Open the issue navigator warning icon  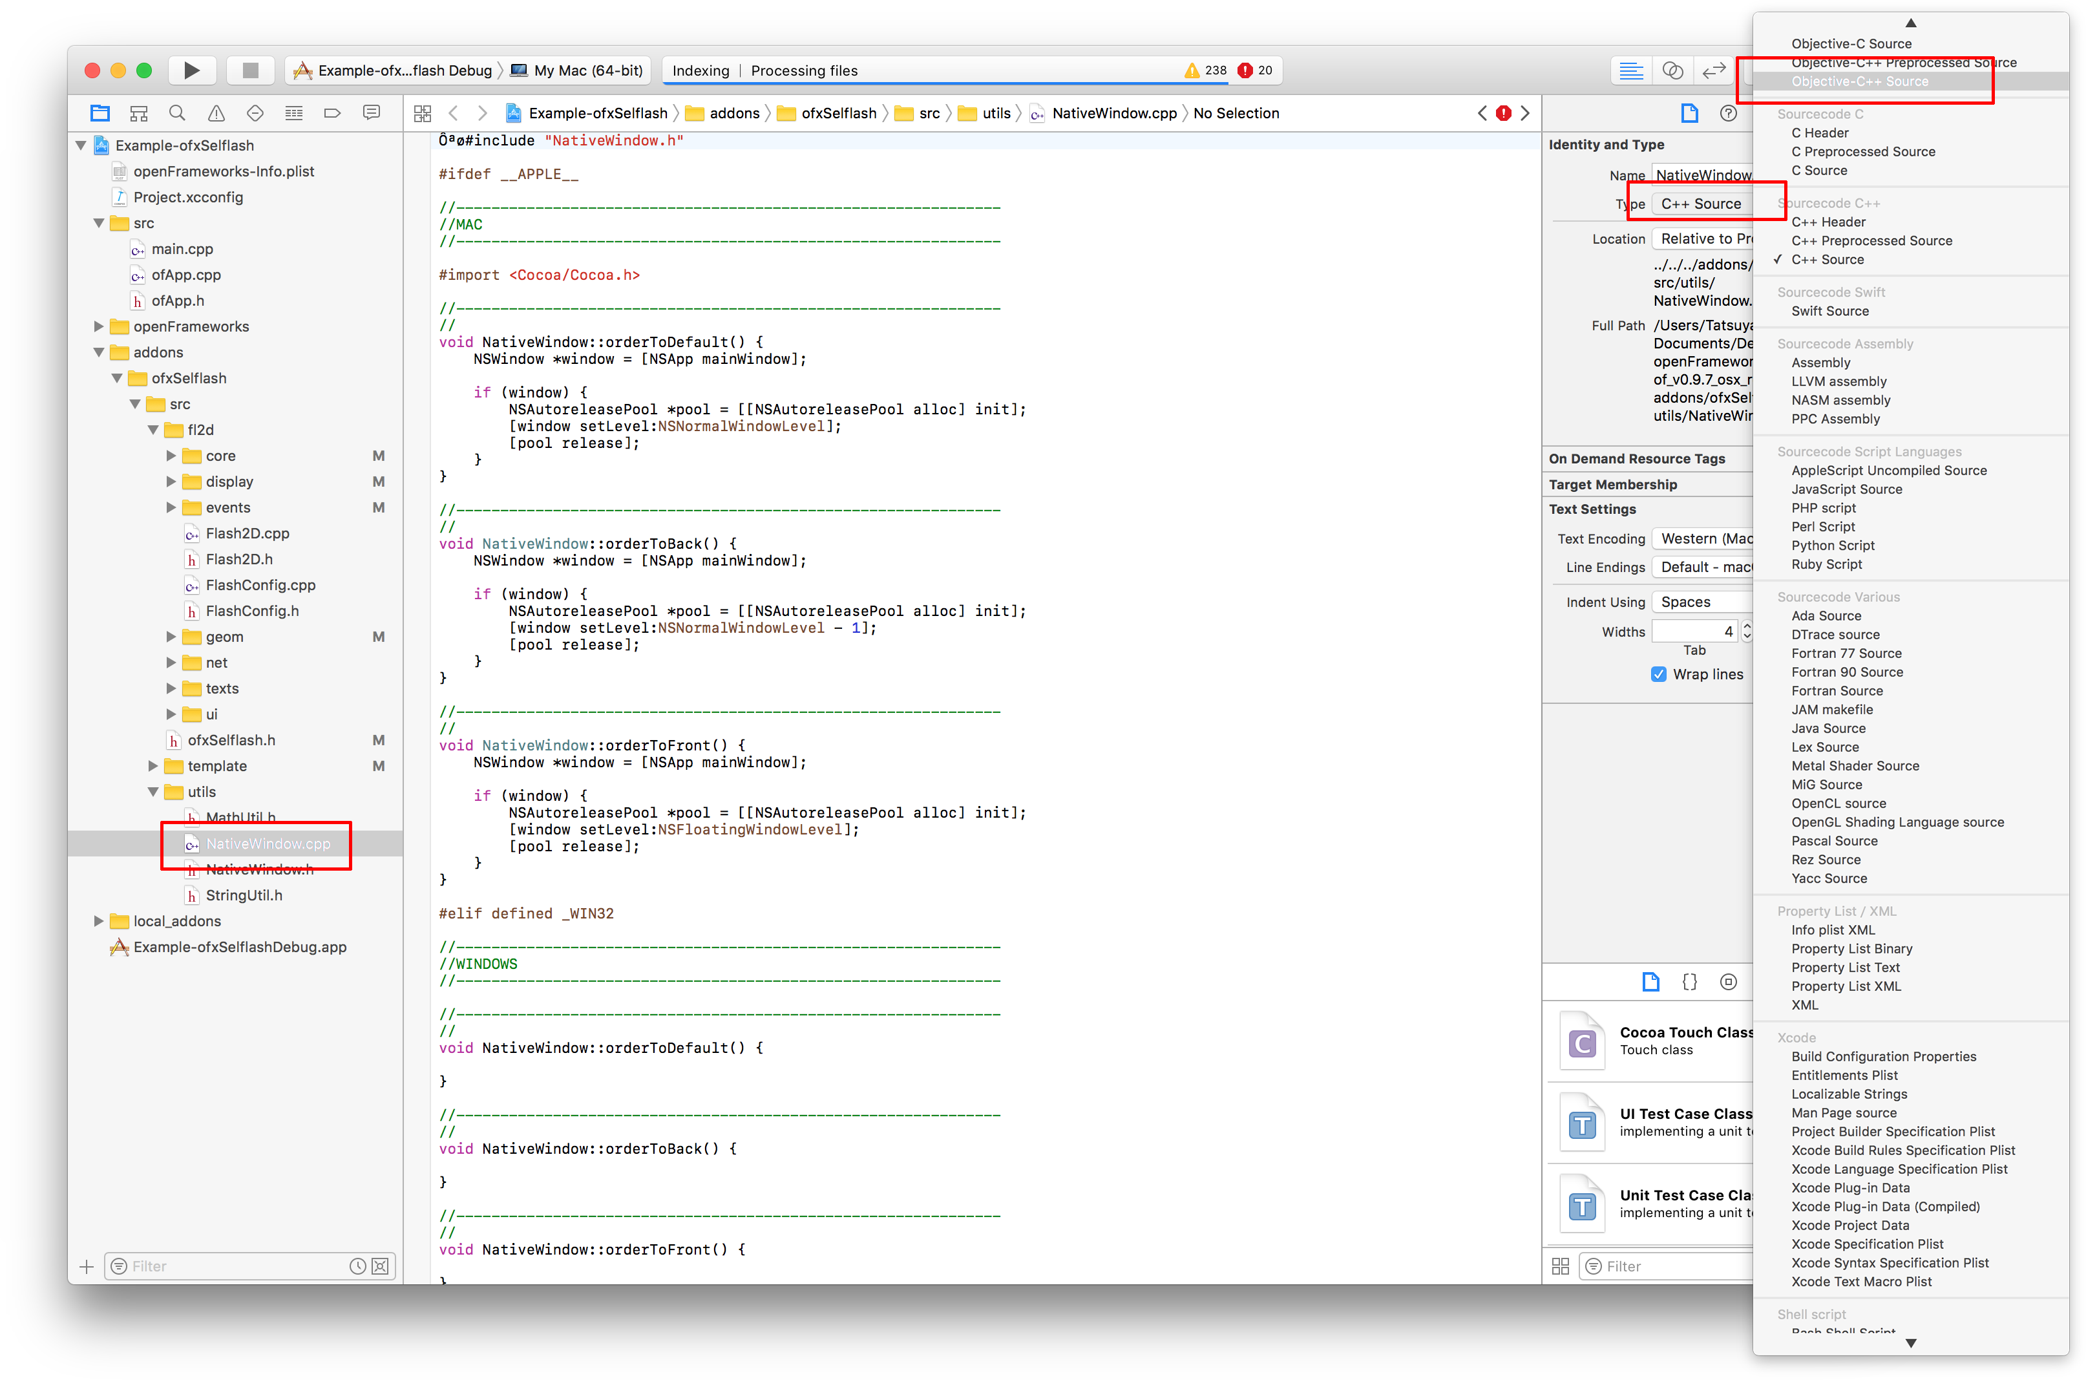tap(216, 112)
